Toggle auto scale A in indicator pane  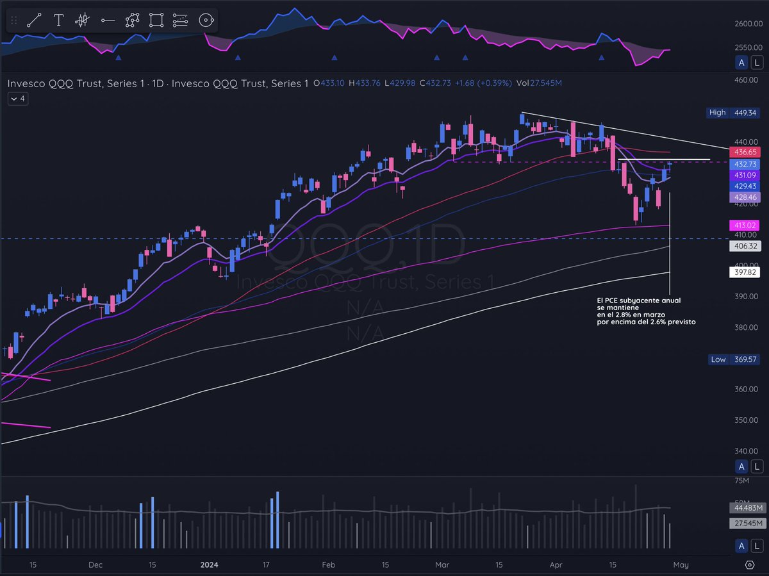(741, 62)
